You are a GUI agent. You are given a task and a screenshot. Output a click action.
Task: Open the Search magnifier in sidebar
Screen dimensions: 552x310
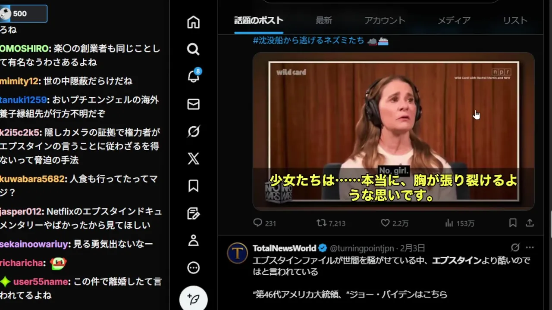tap(193, 49)
